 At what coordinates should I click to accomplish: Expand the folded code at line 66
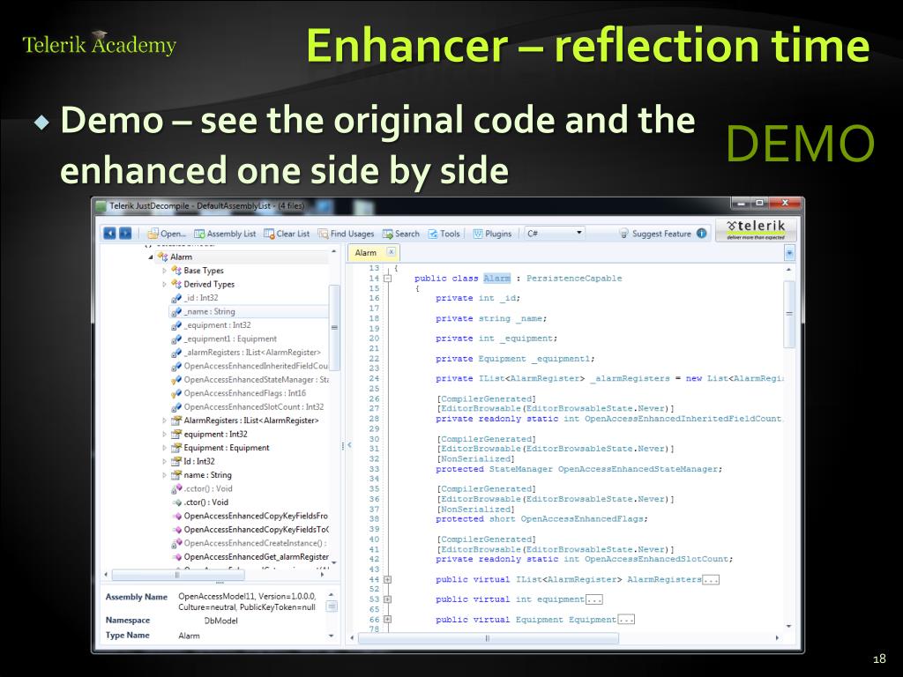click(388, 620)
